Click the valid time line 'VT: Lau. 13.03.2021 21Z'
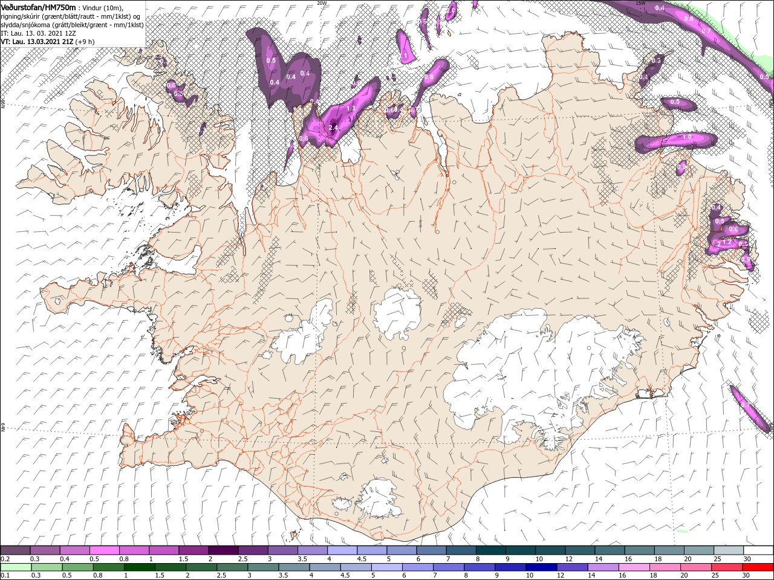Screen dimensions: 774x580 [37, 42]
